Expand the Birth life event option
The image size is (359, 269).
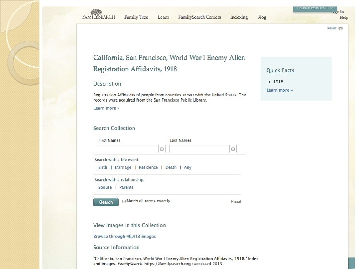103,167
